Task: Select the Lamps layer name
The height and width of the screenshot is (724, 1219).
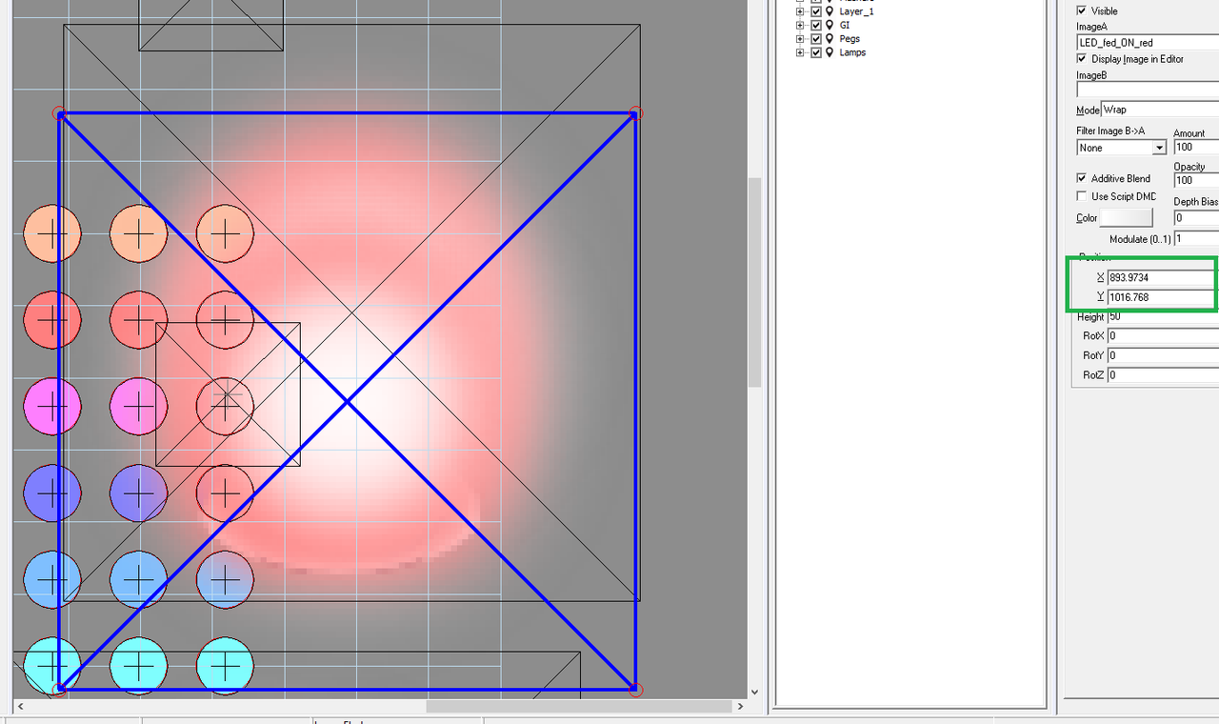Action: (852, 52)
